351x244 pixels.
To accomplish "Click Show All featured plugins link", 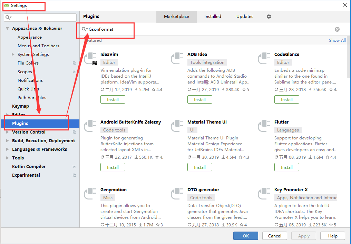I will point(337,40).
